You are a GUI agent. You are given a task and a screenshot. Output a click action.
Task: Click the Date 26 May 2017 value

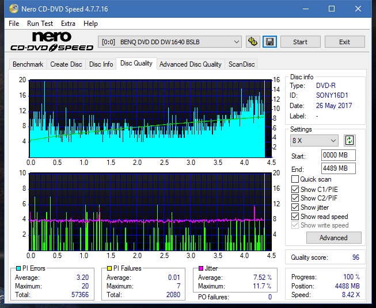click(334, 106)
